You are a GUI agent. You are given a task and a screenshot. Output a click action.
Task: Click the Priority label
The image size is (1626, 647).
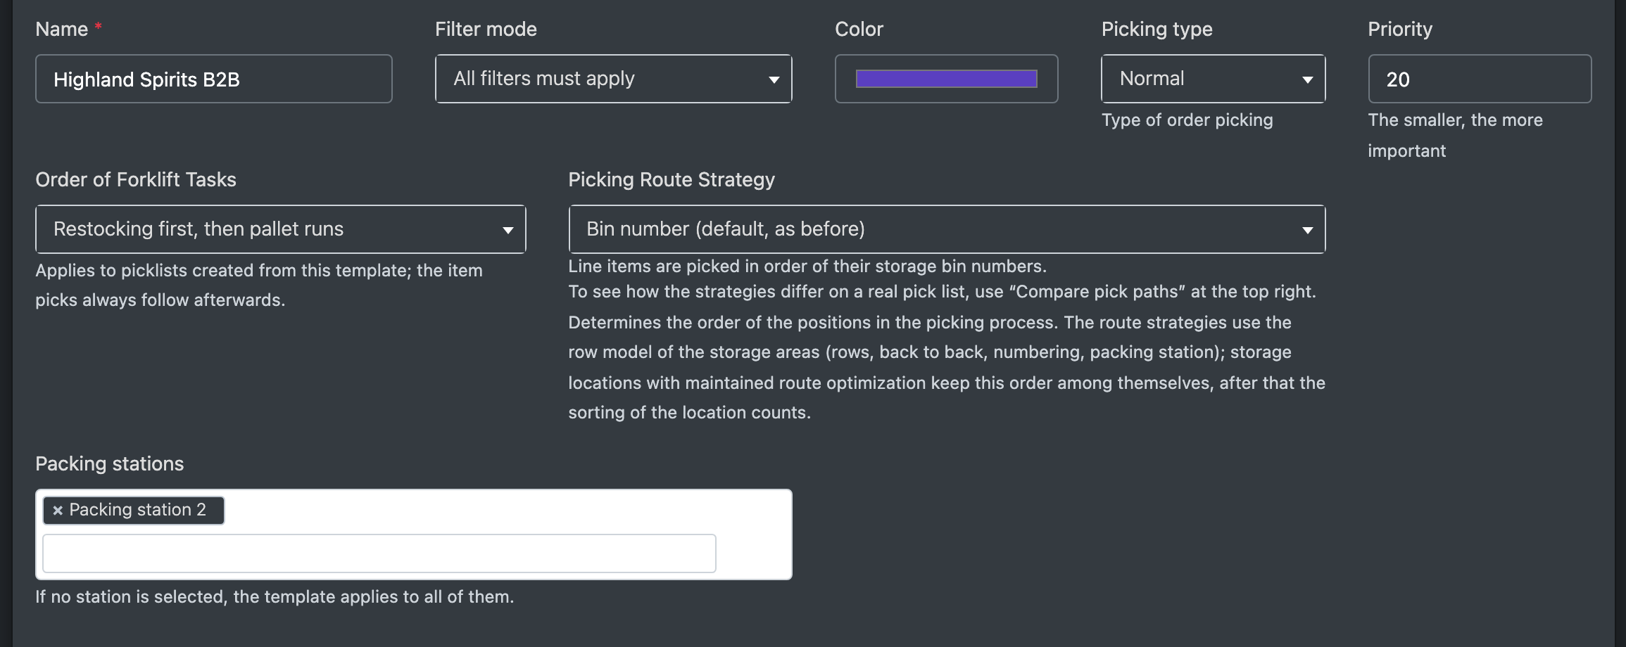[1400, 30]
